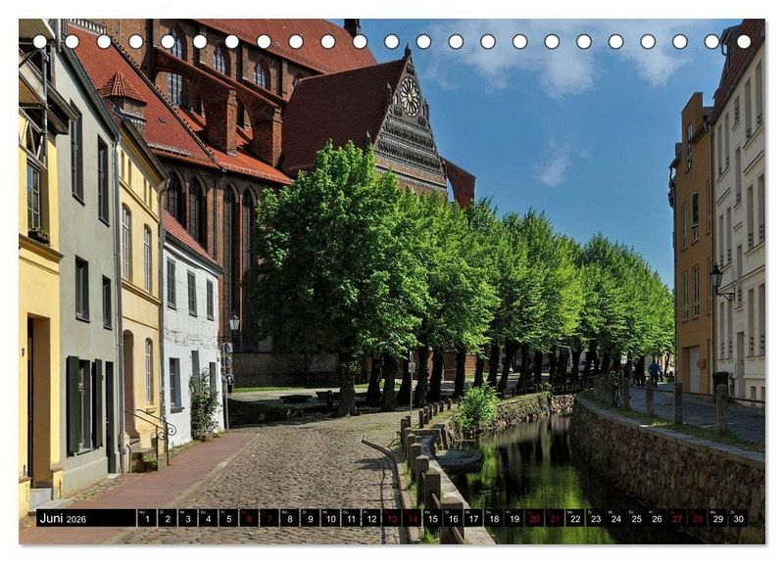The image size is (784, 563).
Task: Choose day 12 in the calendar strip
Action: coord(371,518)
